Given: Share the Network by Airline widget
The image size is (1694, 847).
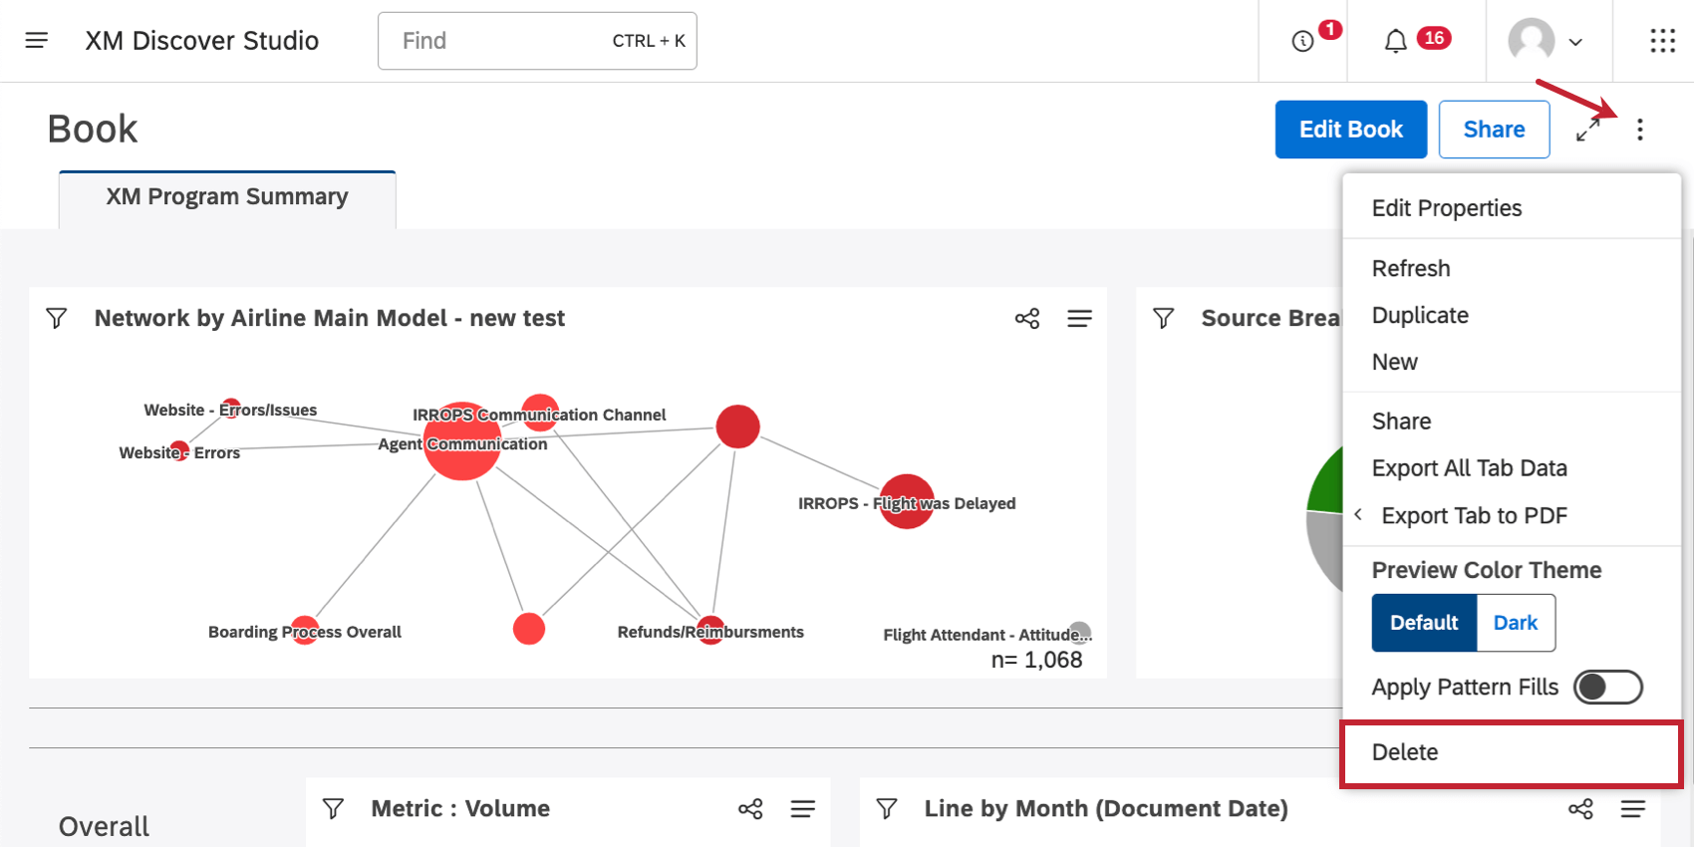Looking at the screenshot, I should click(x=1027, y=318).
